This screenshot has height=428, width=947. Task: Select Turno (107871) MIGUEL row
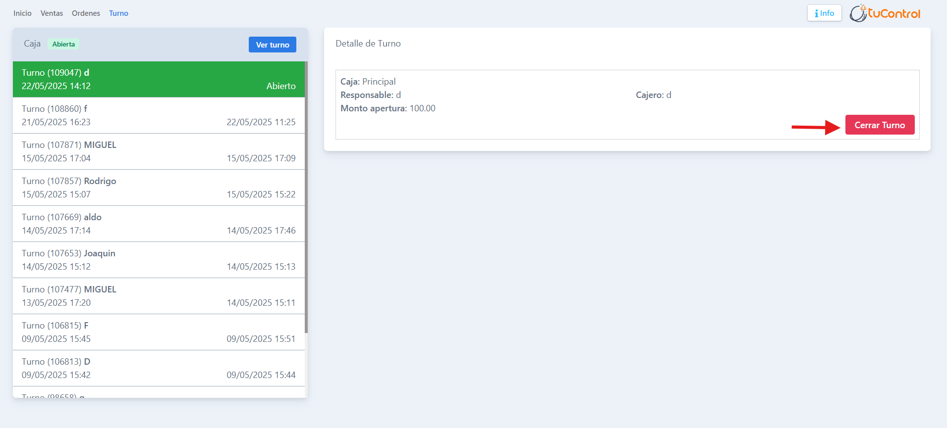click(x=159, y=151)
